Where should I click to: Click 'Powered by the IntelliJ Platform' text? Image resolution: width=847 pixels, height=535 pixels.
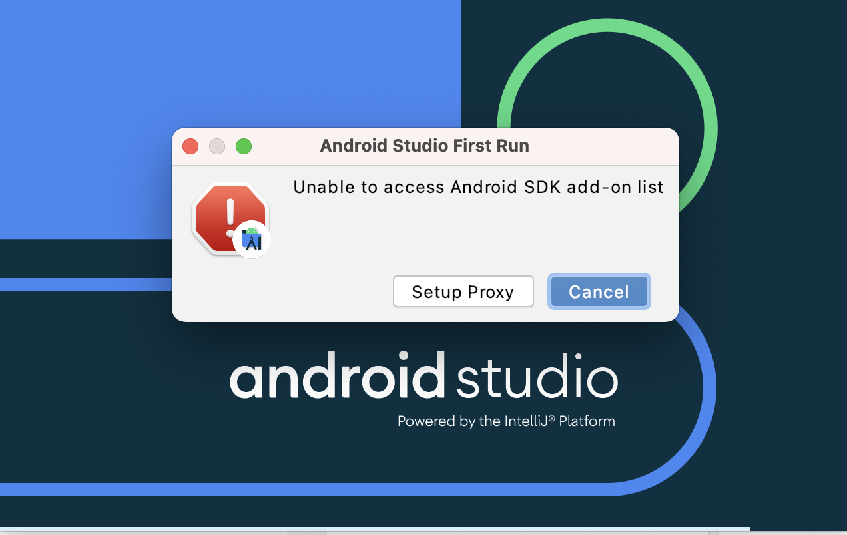[x=506, y=421]
